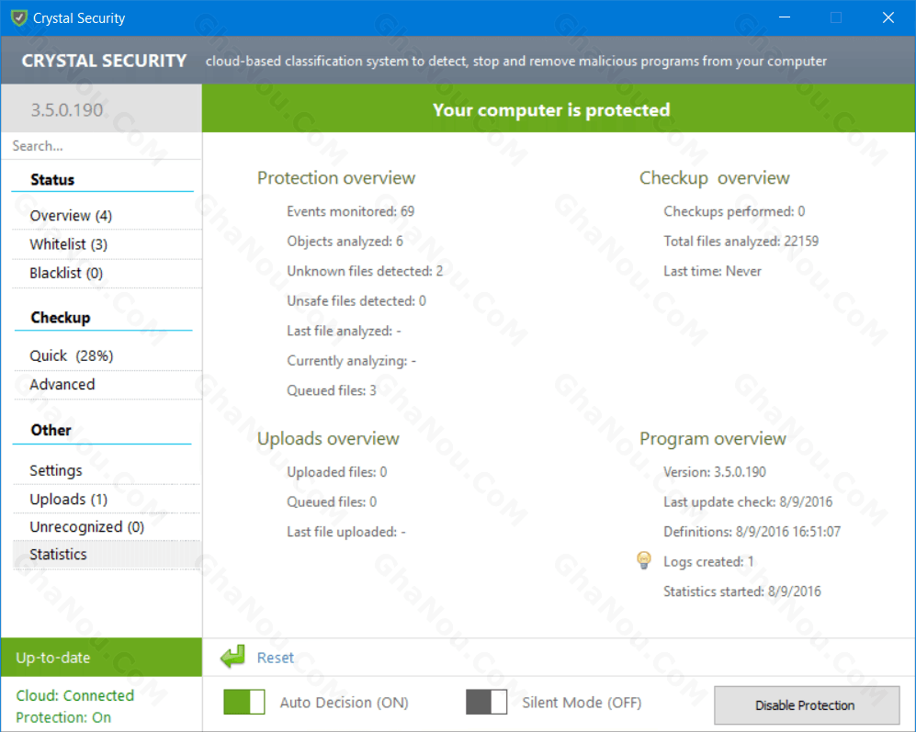
Task: Click the Protection: On status text
Action: pos(63,716)
